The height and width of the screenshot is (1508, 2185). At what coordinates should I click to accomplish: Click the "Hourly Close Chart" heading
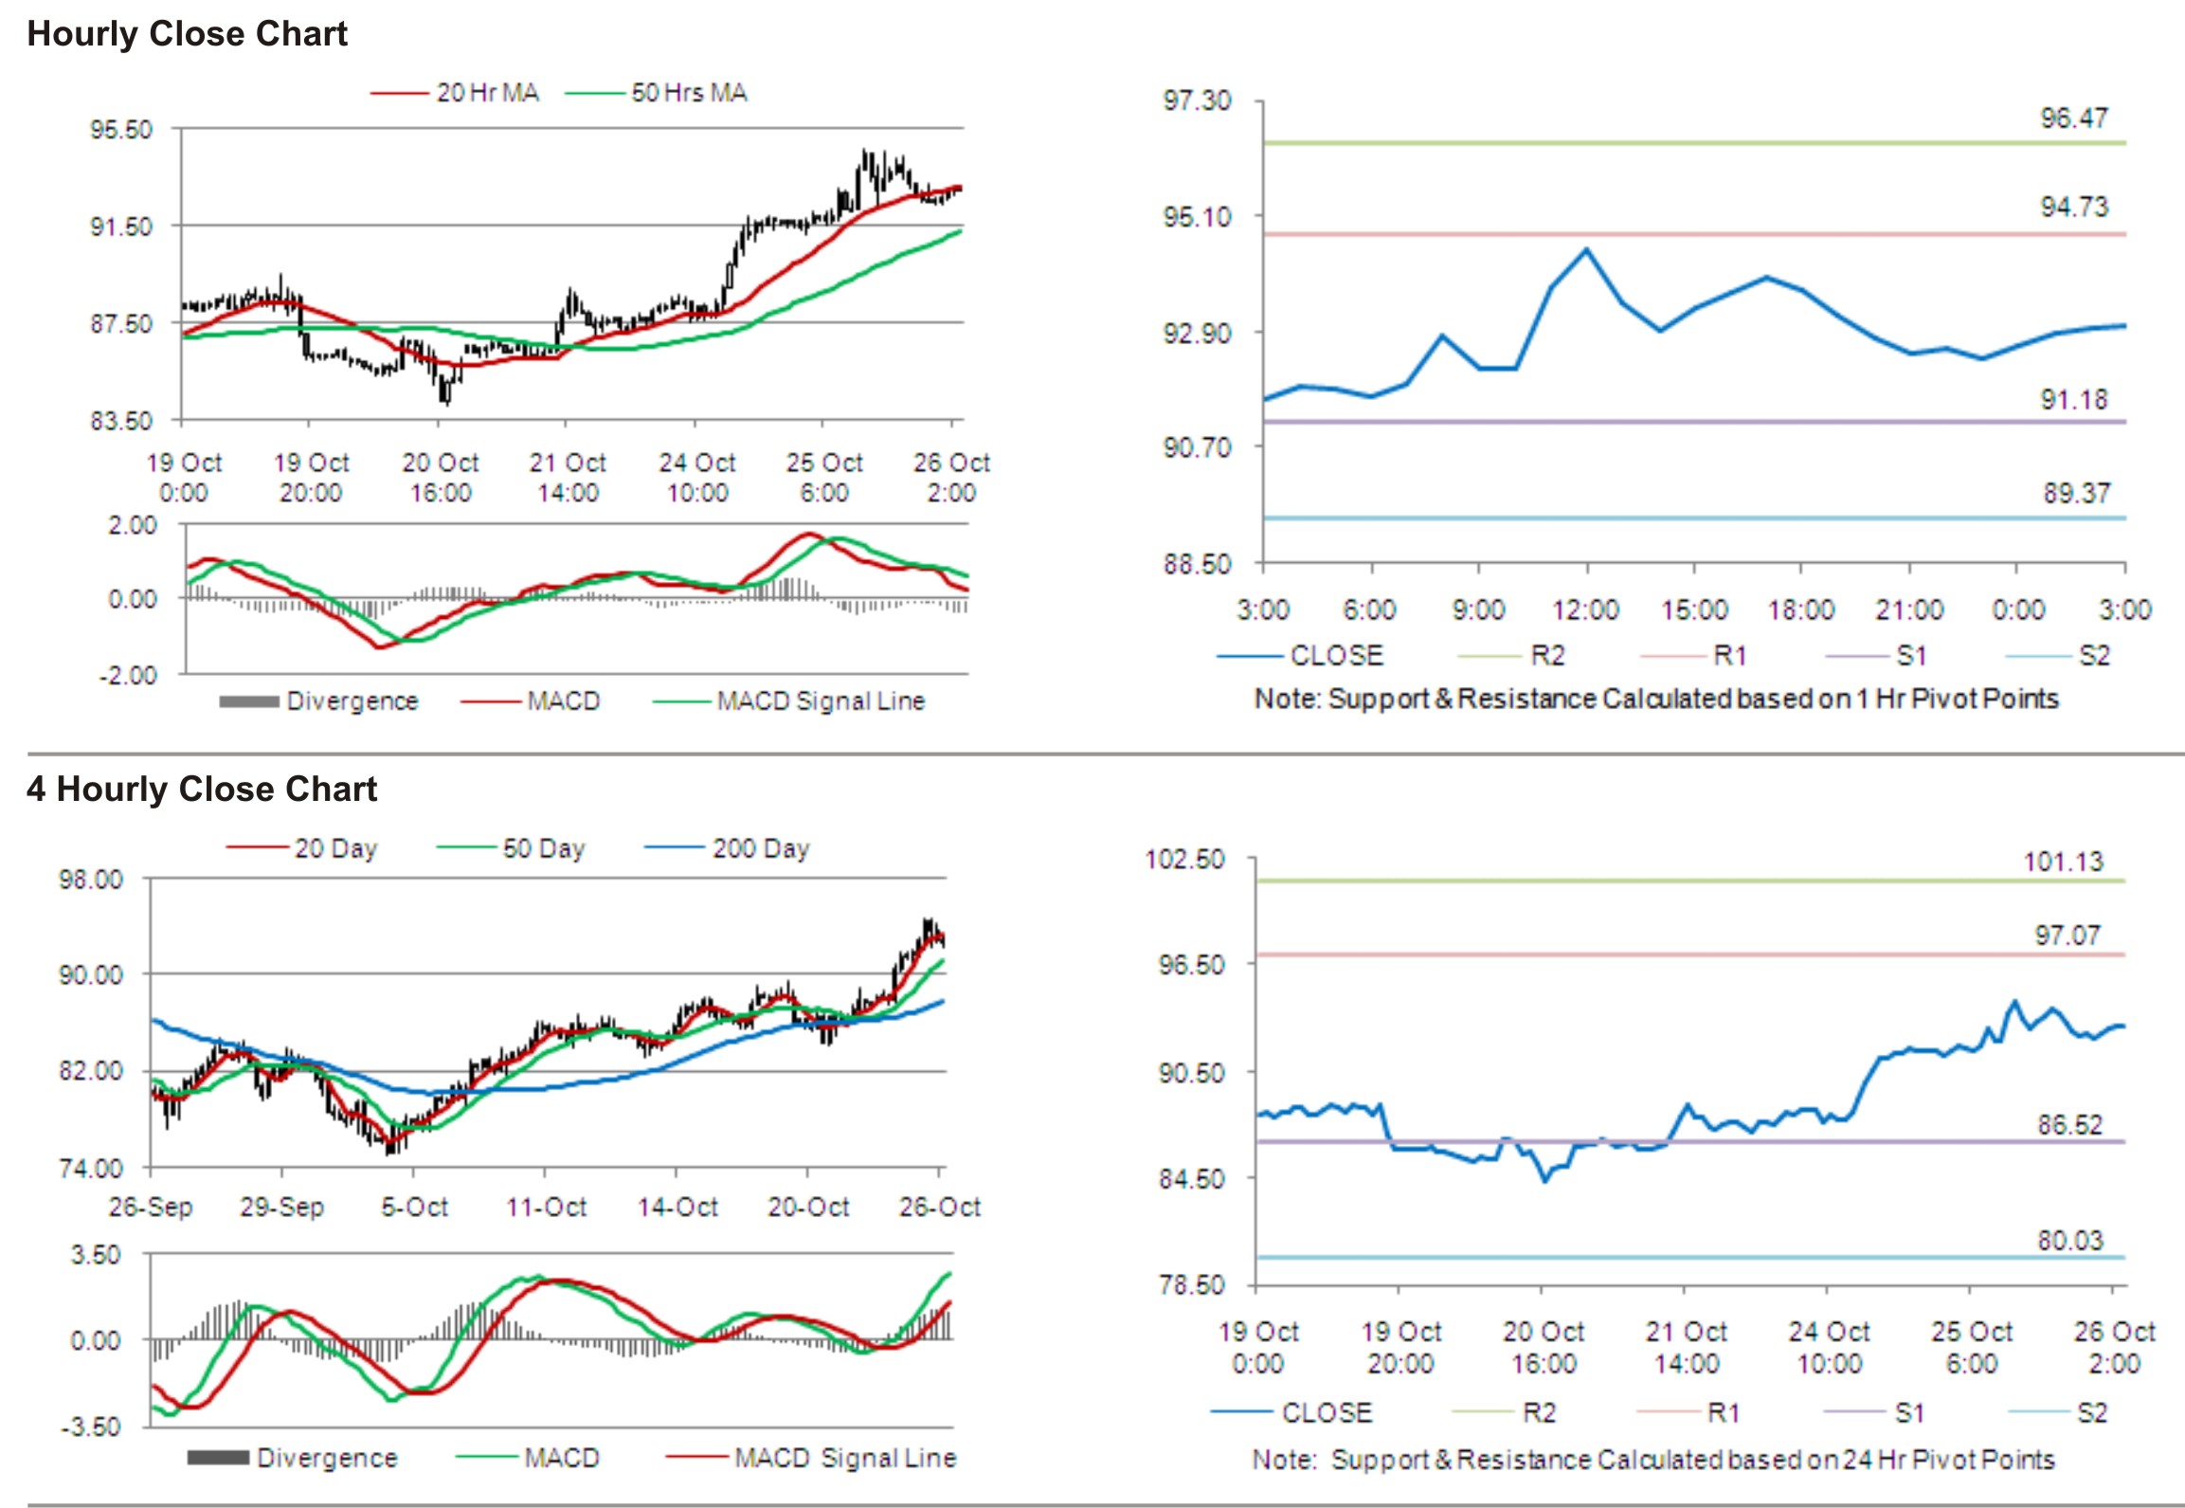point(187,34)
